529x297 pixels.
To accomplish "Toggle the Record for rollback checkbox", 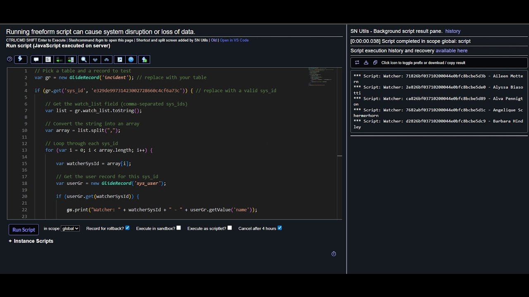I will coord(127,228).
